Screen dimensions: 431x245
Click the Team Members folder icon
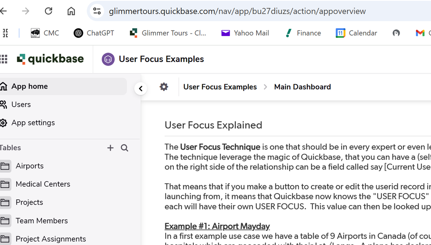(x=5, y=221)
